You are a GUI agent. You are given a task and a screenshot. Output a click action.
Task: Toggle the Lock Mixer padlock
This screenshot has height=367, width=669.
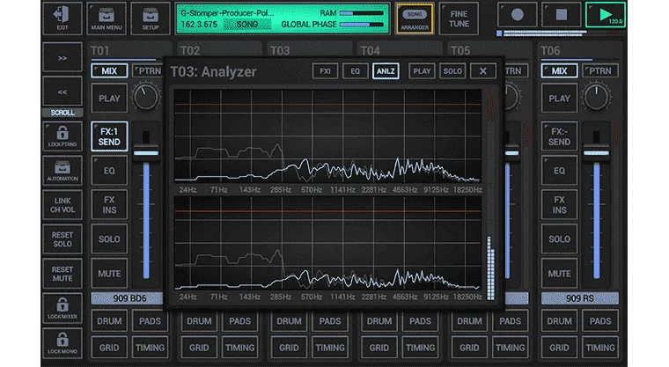pos(62,308)
